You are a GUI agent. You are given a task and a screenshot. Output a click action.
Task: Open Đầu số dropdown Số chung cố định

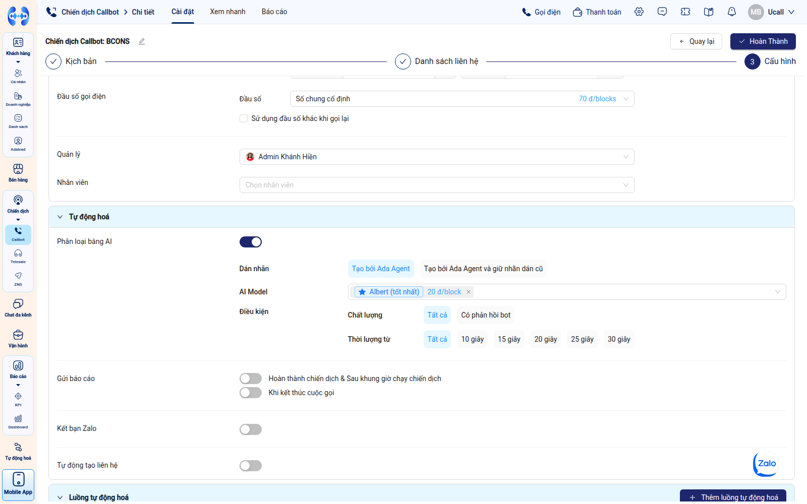click(x=462, y=99)
